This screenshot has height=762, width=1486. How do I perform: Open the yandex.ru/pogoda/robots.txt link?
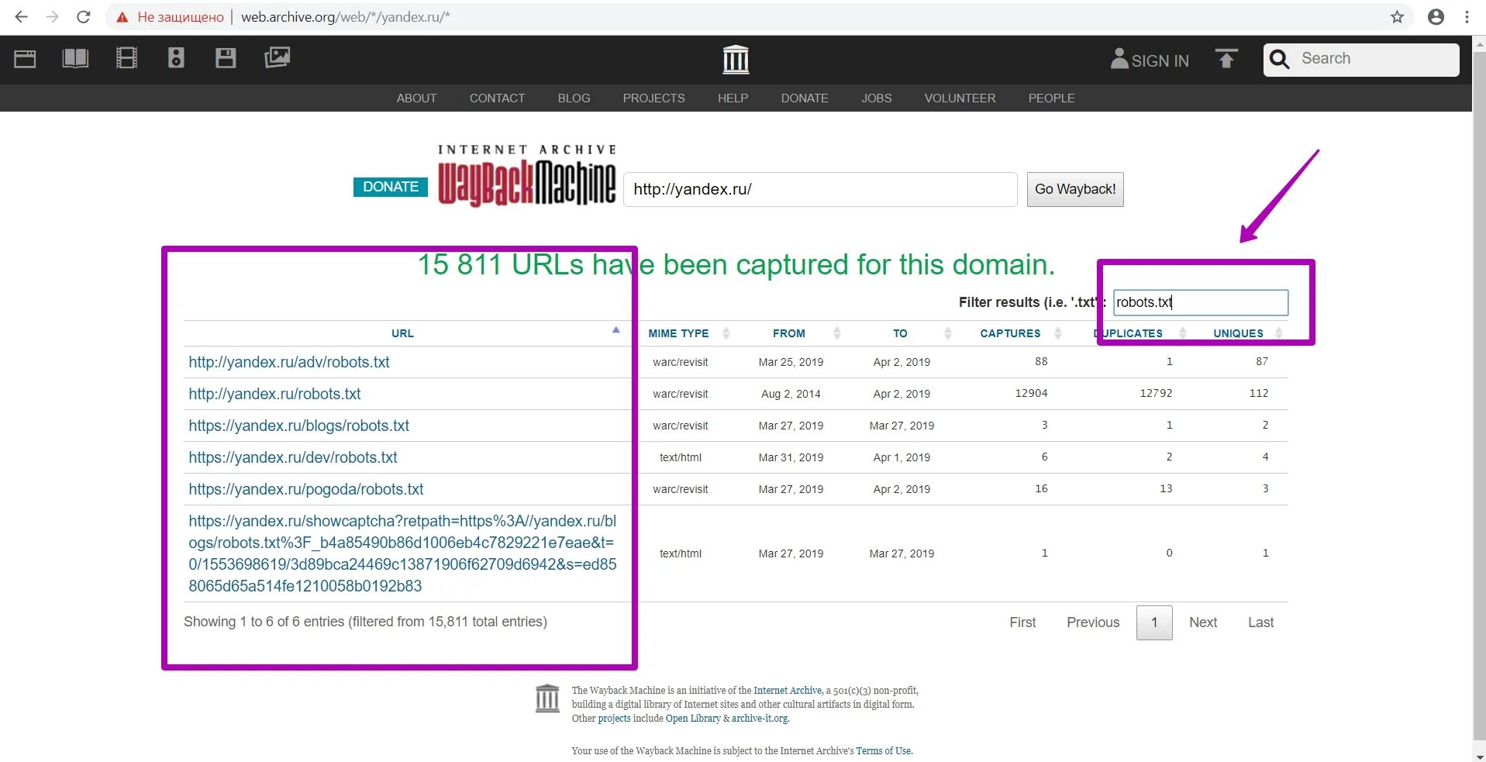306,489
